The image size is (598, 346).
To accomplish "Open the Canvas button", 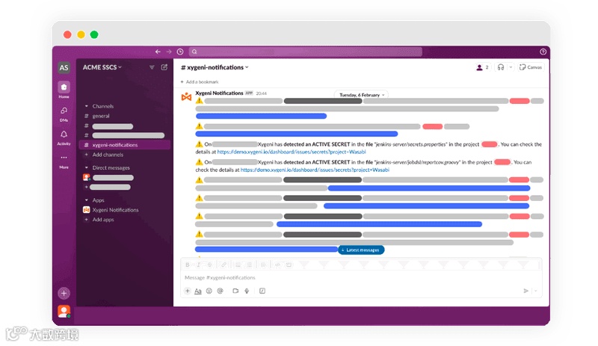I will coord(531,67).
